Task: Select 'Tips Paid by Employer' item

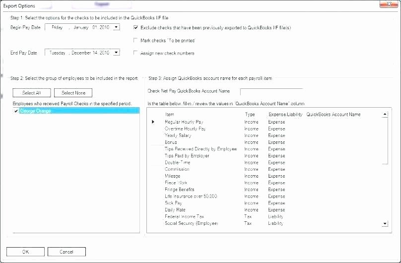Action: pyautogui.click(x=187, y=156)
